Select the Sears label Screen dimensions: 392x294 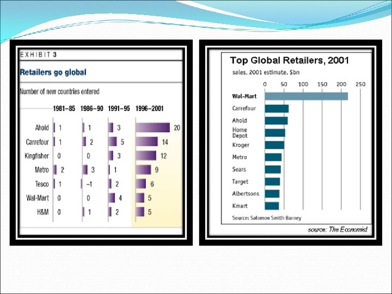click(x=239, y=169)
